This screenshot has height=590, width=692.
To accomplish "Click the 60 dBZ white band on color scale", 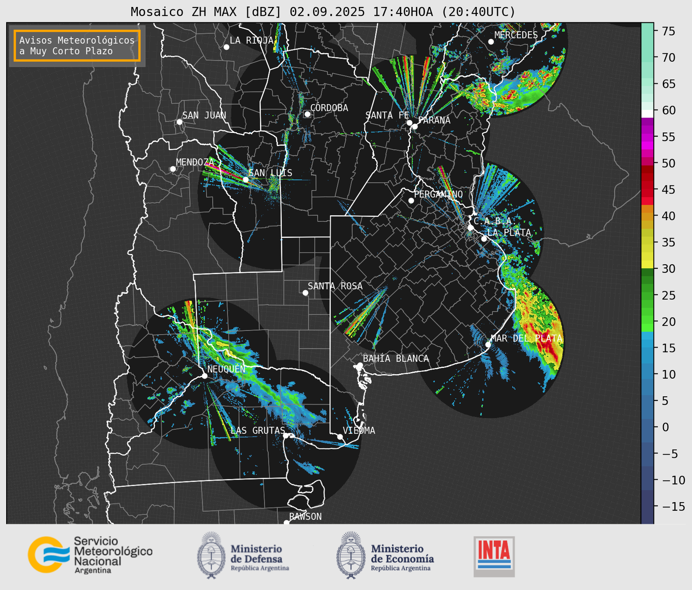I will tap(647, 114).
